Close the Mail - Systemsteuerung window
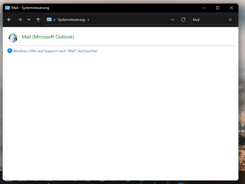 pyautogui.click(x=231, y=8)
